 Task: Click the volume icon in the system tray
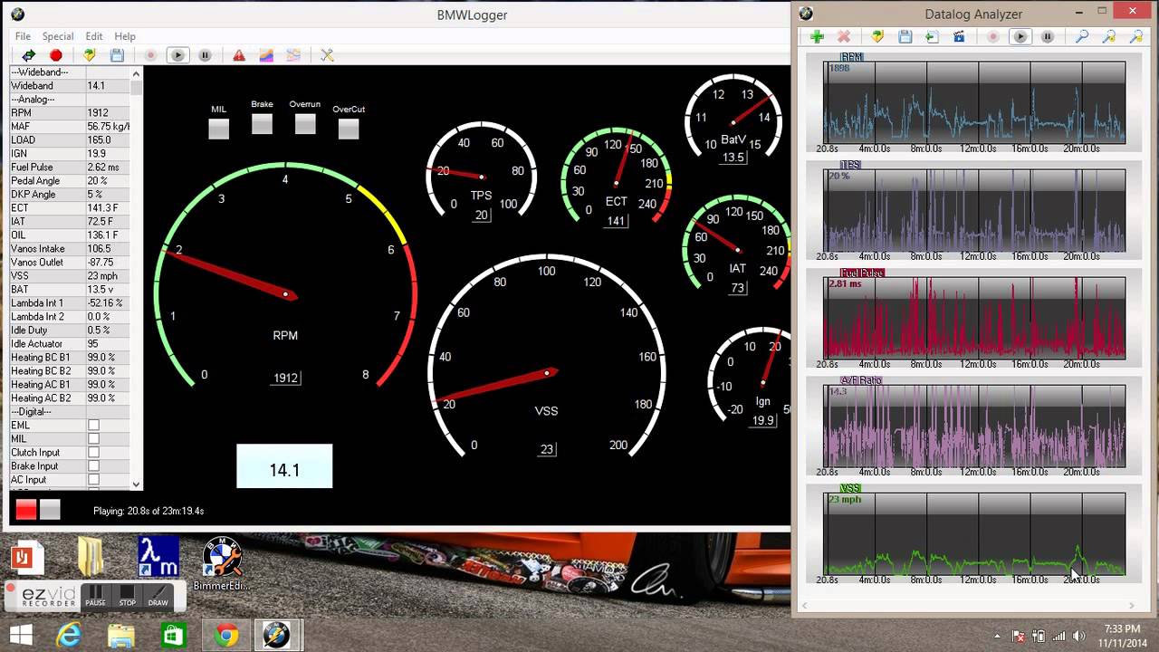(1078, 636)
